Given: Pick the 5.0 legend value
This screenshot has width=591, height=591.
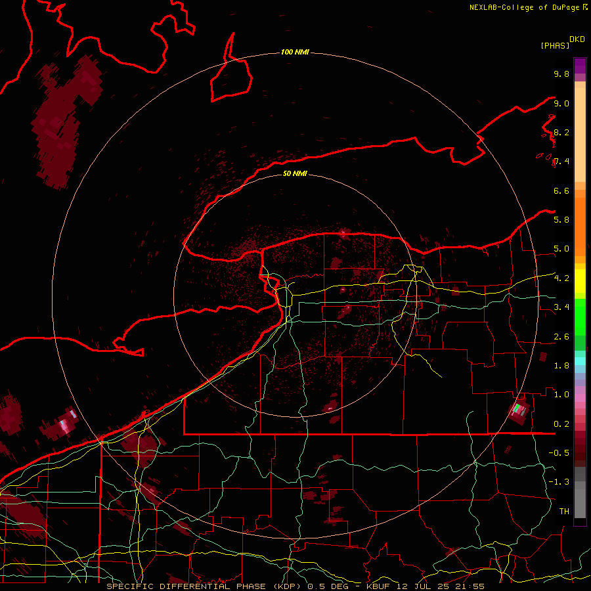Looking at the screenshot, I should 561,249.
